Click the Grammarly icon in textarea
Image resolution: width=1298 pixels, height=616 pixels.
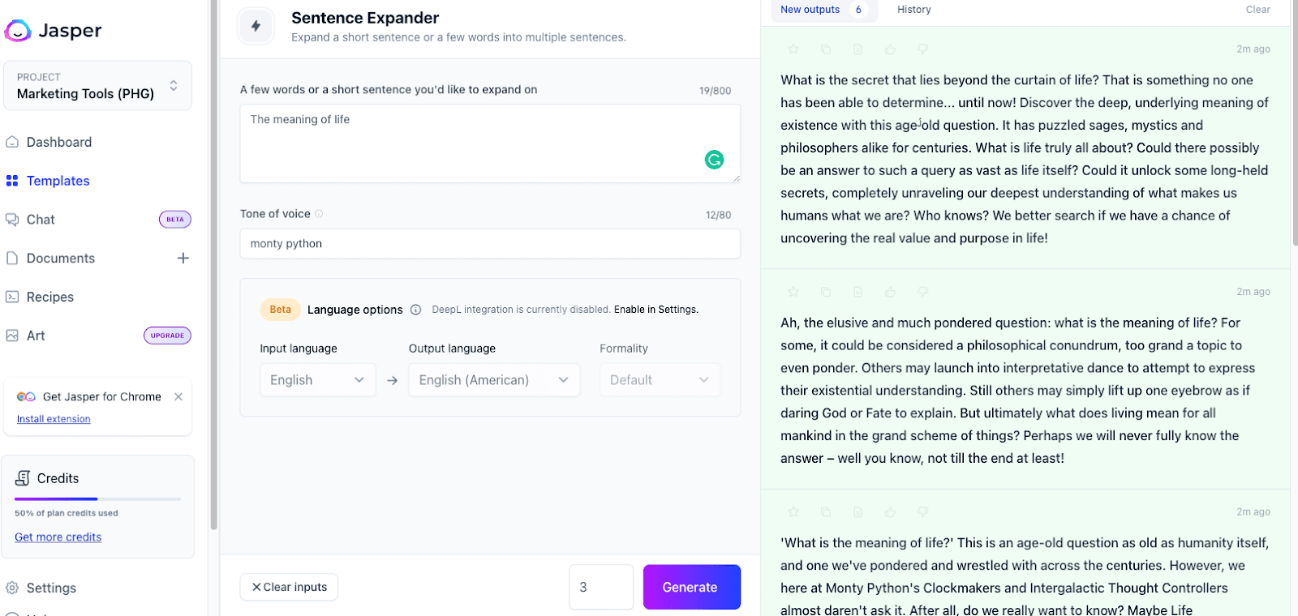(714, 160)
